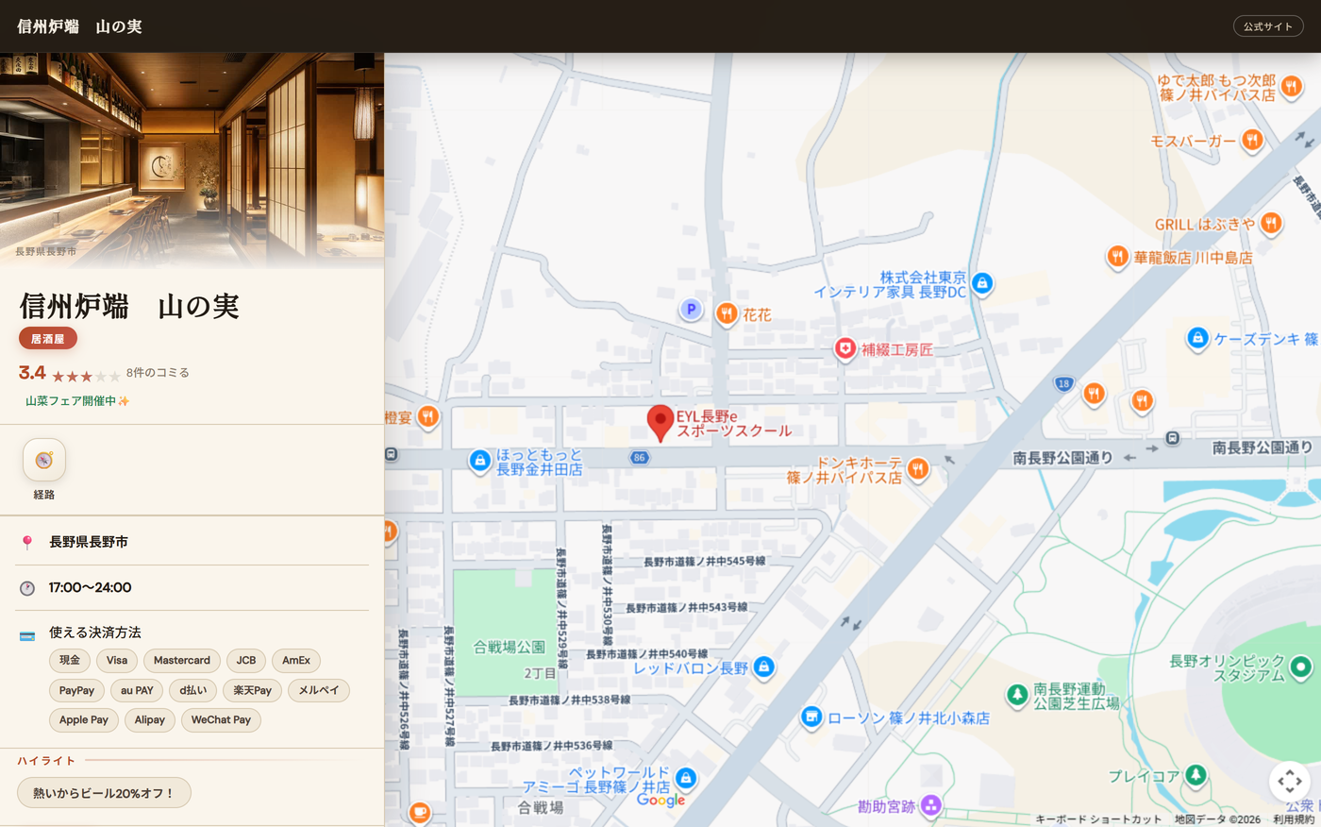Click the red EYL長野e location pin

tap(660, 423)
